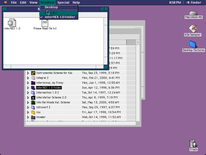The image size is (206, 155).
Task: Select the Invader folder icon
Action: tap(33, 117)
